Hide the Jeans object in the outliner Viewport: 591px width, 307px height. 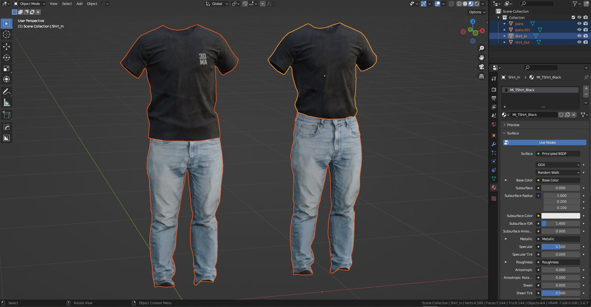pyautogui.click(x=579, y=24)
